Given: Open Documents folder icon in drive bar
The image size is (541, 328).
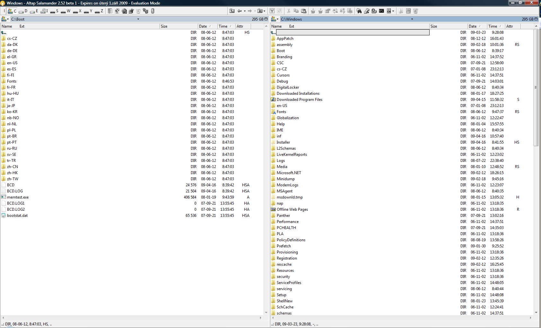Looking at the screenshot, I should (110, 11).
